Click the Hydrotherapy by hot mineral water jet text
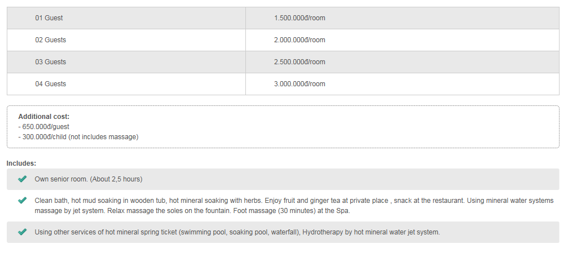 coord(371,232)
